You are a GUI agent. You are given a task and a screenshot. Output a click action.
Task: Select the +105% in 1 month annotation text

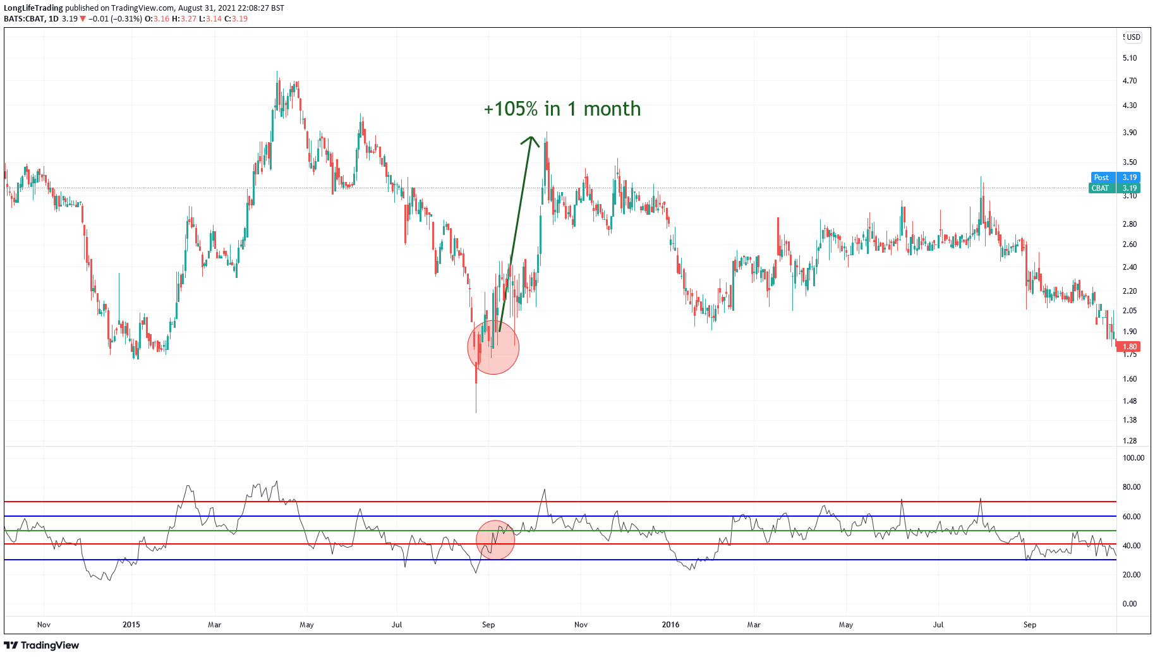point(562,109)
